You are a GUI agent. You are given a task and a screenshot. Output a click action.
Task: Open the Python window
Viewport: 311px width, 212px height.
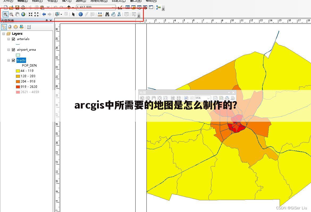coord(151,7)
